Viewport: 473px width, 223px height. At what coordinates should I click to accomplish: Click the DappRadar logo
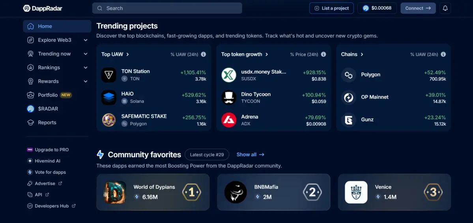coord(43,8)
